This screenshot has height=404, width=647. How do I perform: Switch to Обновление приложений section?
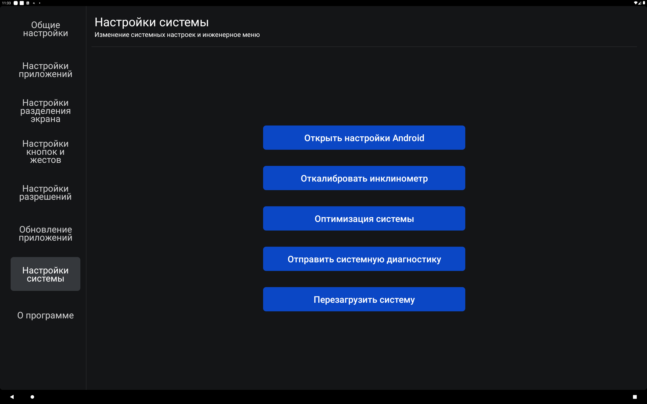point(45,233)
